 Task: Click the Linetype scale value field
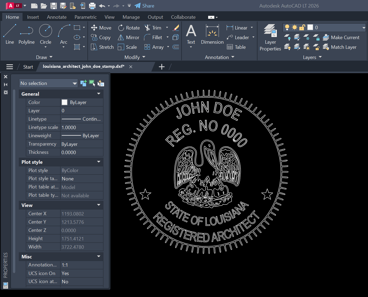point(82,127)
